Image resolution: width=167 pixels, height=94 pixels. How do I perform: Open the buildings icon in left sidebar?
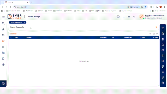coord(3,53)
